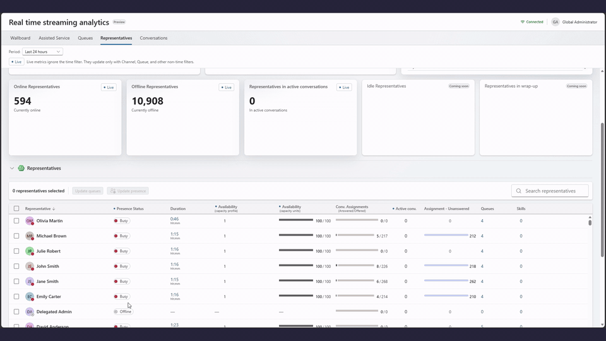Open the Conversations tab

(153, 38)
